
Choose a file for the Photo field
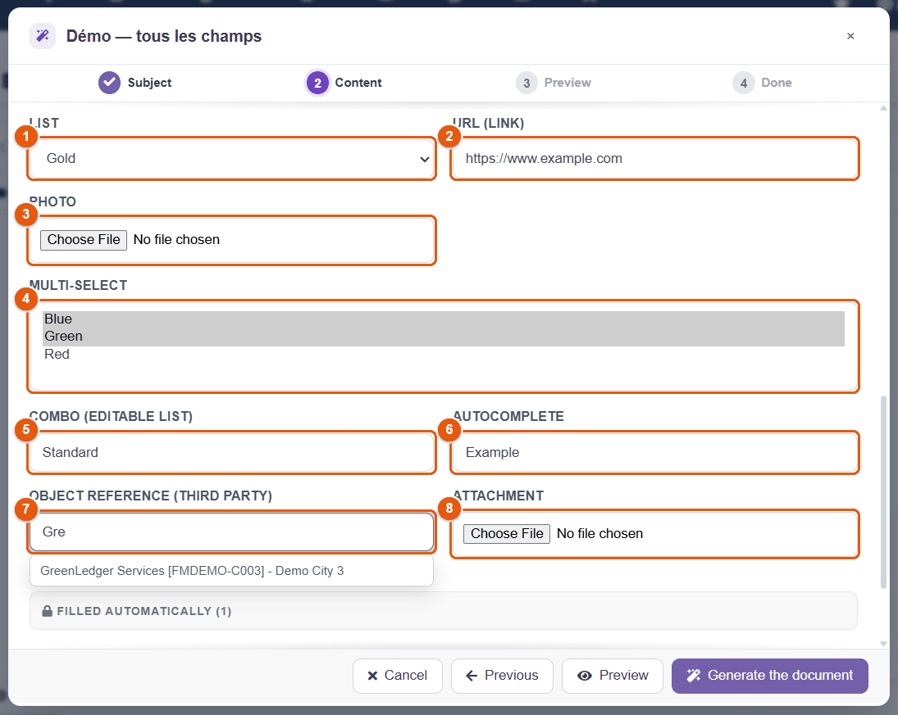coord(84,240)
